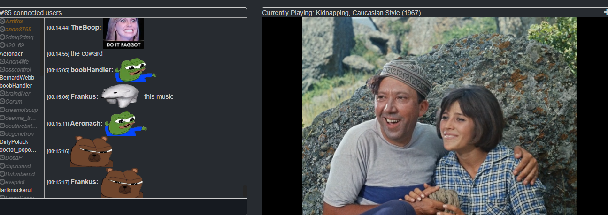Viewport: 608px width, 215px height.
Task: Select user boobHandler in the user list
Action: [x=16, y=86]
